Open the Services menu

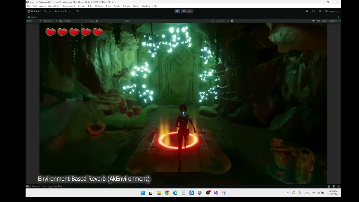coord(81,6)
